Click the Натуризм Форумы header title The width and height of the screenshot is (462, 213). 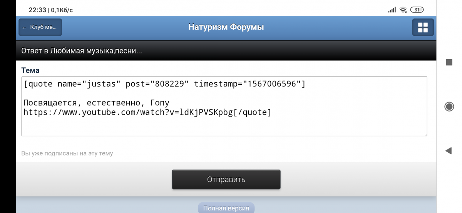point(226,27)
